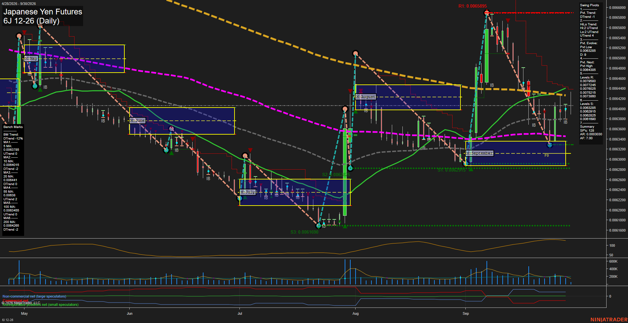
Task: Click the F0 label in September box
Action: [547, 155]
